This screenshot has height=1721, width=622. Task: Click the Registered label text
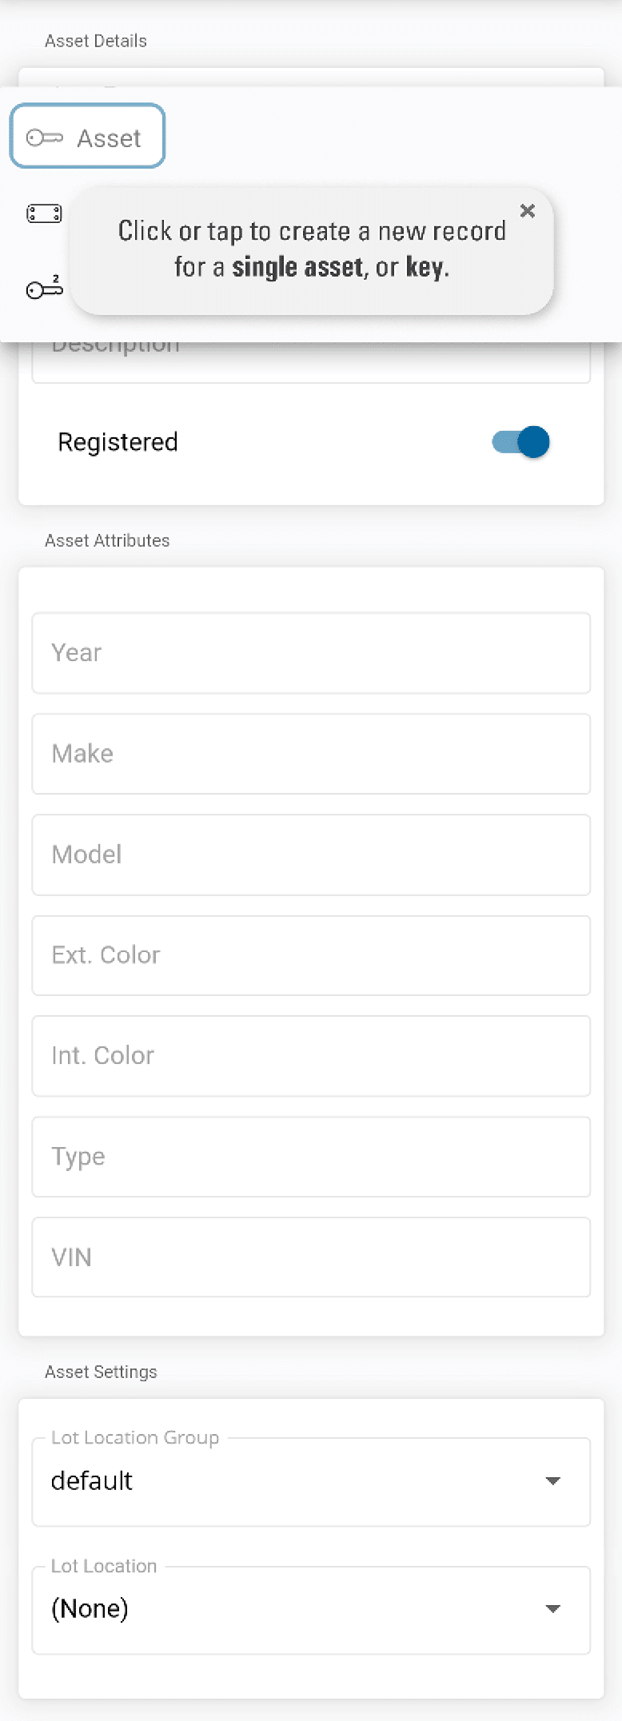(x=118, y=442)
